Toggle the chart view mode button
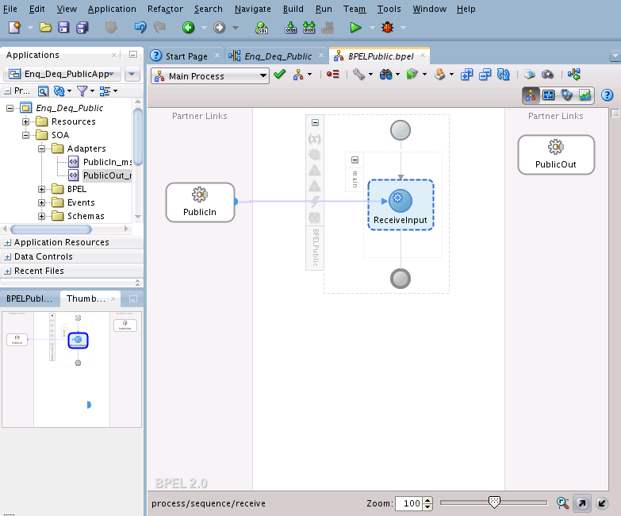Viewport: 621px width, 516px height. click(x=585, y=95)
